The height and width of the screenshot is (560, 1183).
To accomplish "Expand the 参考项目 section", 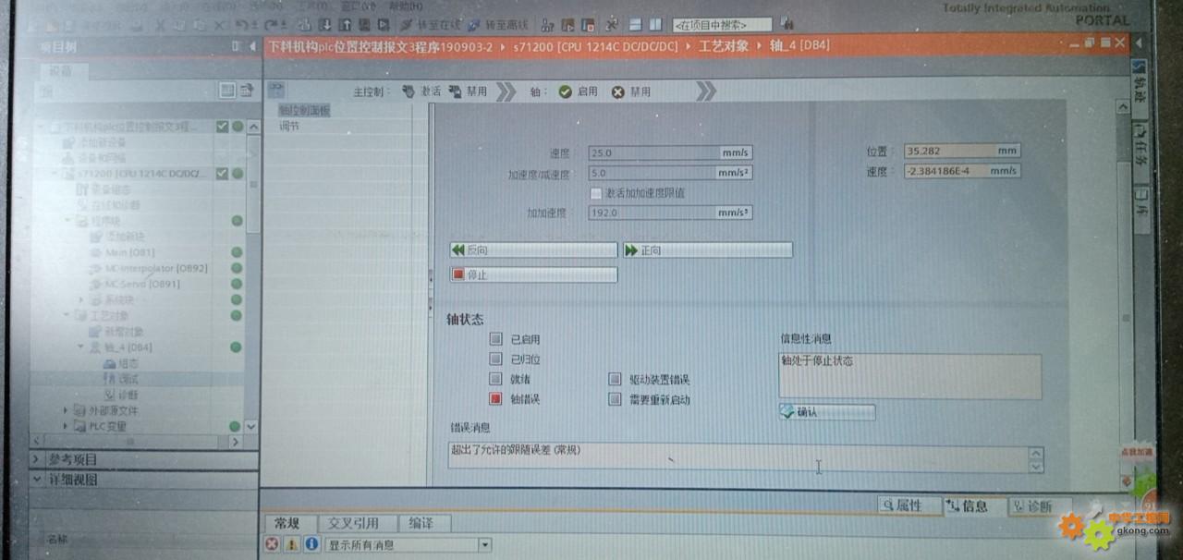I will pos(36,459).
